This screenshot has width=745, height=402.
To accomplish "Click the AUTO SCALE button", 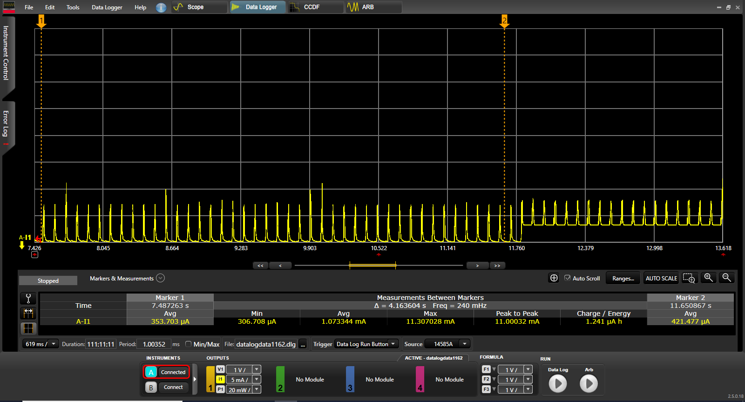I will coord(661,278).
